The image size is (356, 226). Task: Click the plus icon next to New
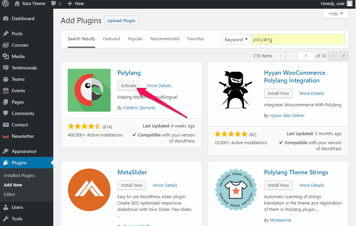[x=70, y=4]
